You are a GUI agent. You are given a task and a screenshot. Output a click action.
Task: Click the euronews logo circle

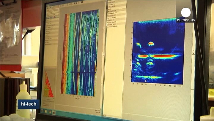(186, 12)
